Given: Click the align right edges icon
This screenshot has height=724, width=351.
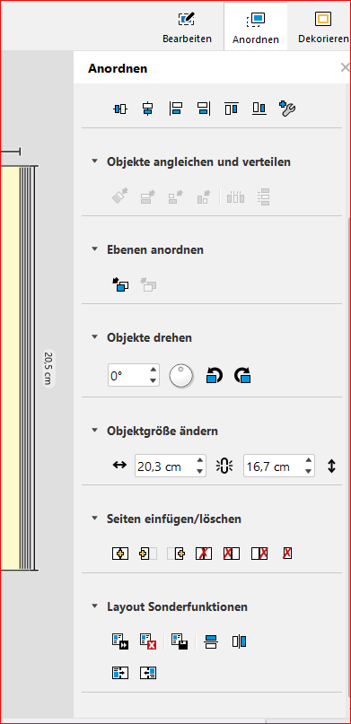Looking at the screenshot, I should tap(204, 109).
